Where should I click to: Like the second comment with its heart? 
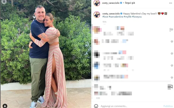click(172, 42)
